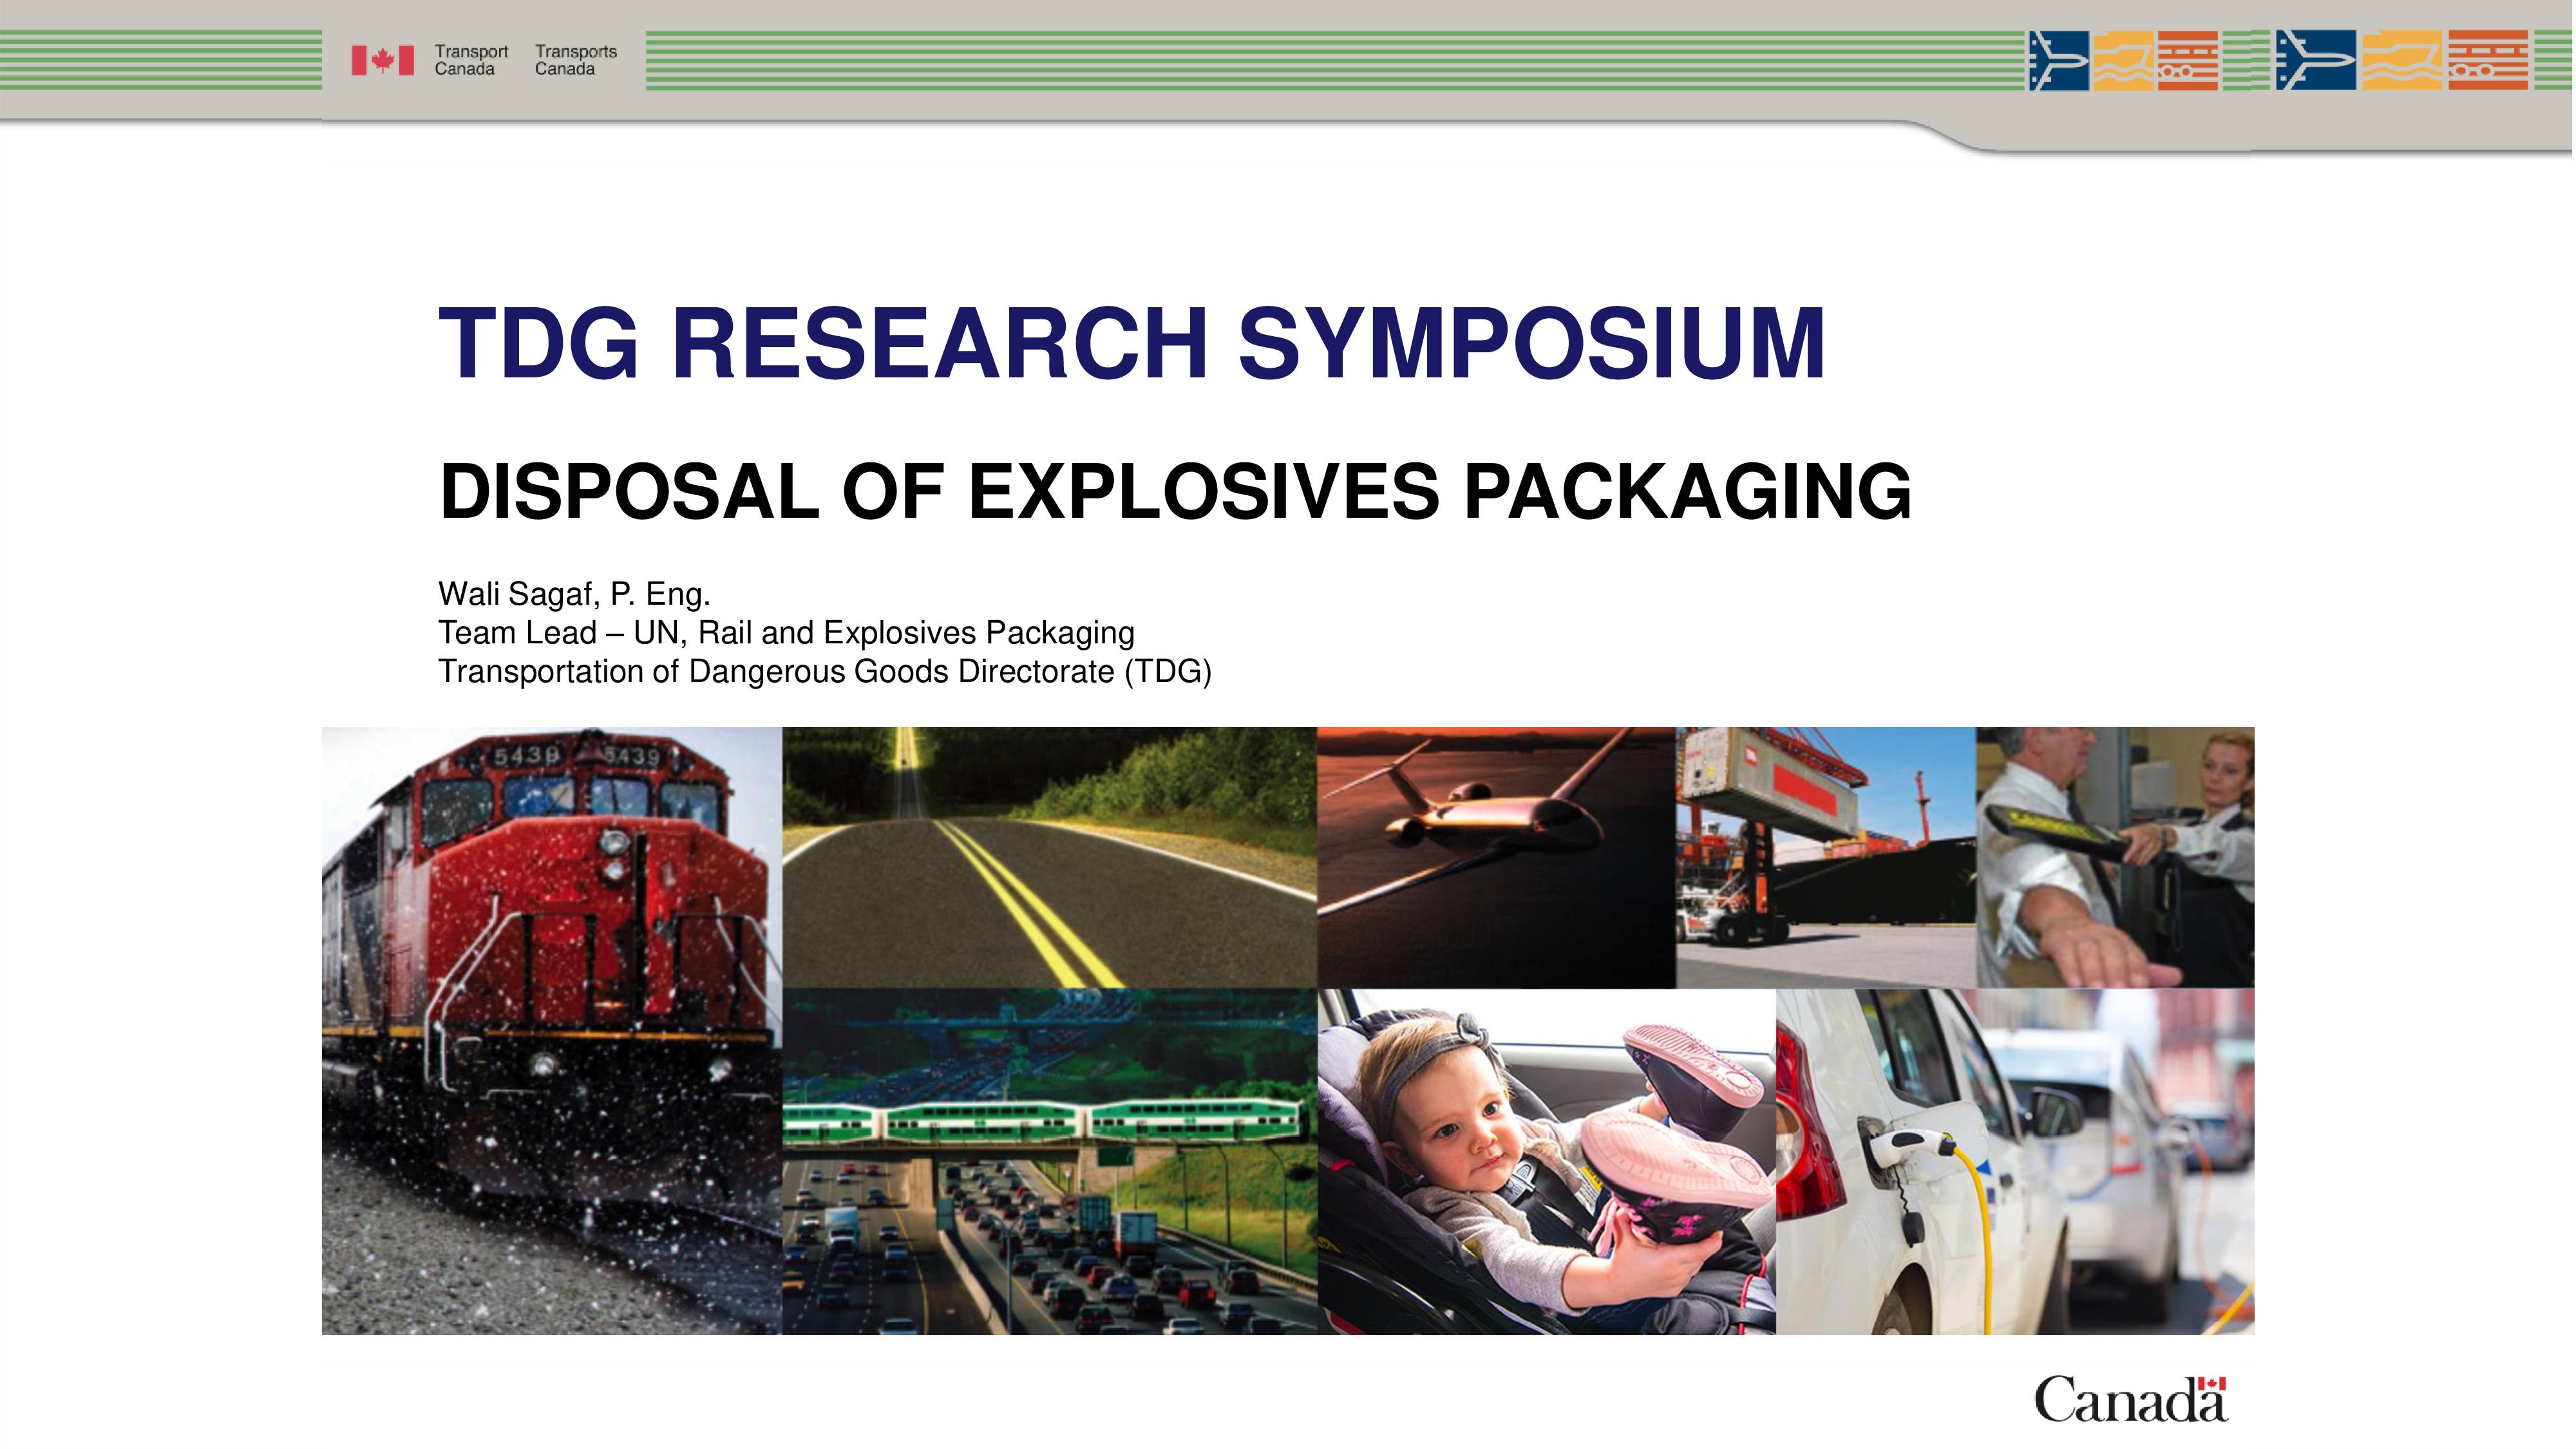This screenshot has height=1449, width=2576.
Task: Click the electric car charging photo
Action: [2015, 1161]
